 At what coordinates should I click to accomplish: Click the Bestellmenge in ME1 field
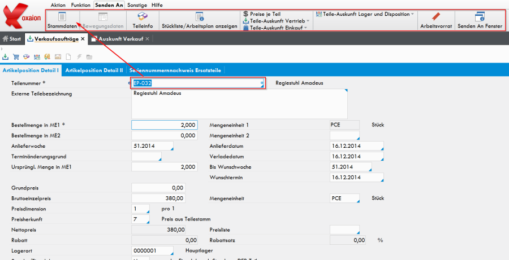[165, 125]
